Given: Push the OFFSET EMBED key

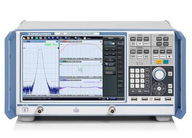Looking at the screenshot, I should (x=146, y=57).
